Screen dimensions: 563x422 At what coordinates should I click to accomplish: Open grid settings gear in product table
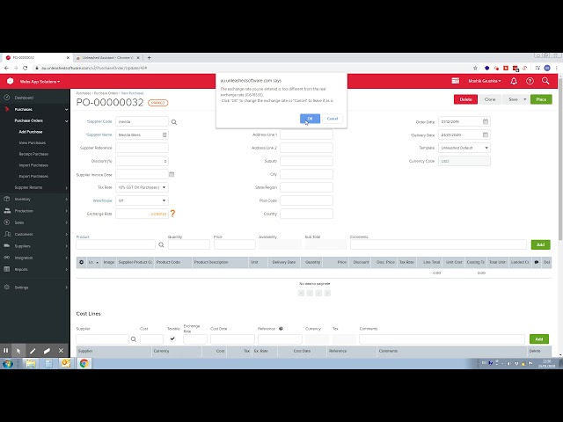click(82, 262)
